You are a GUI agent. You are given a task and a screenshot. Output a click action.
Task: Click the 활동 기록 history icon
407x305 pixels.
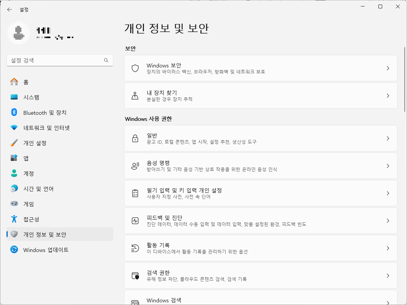pyautogui.click(x=135, y=248)
